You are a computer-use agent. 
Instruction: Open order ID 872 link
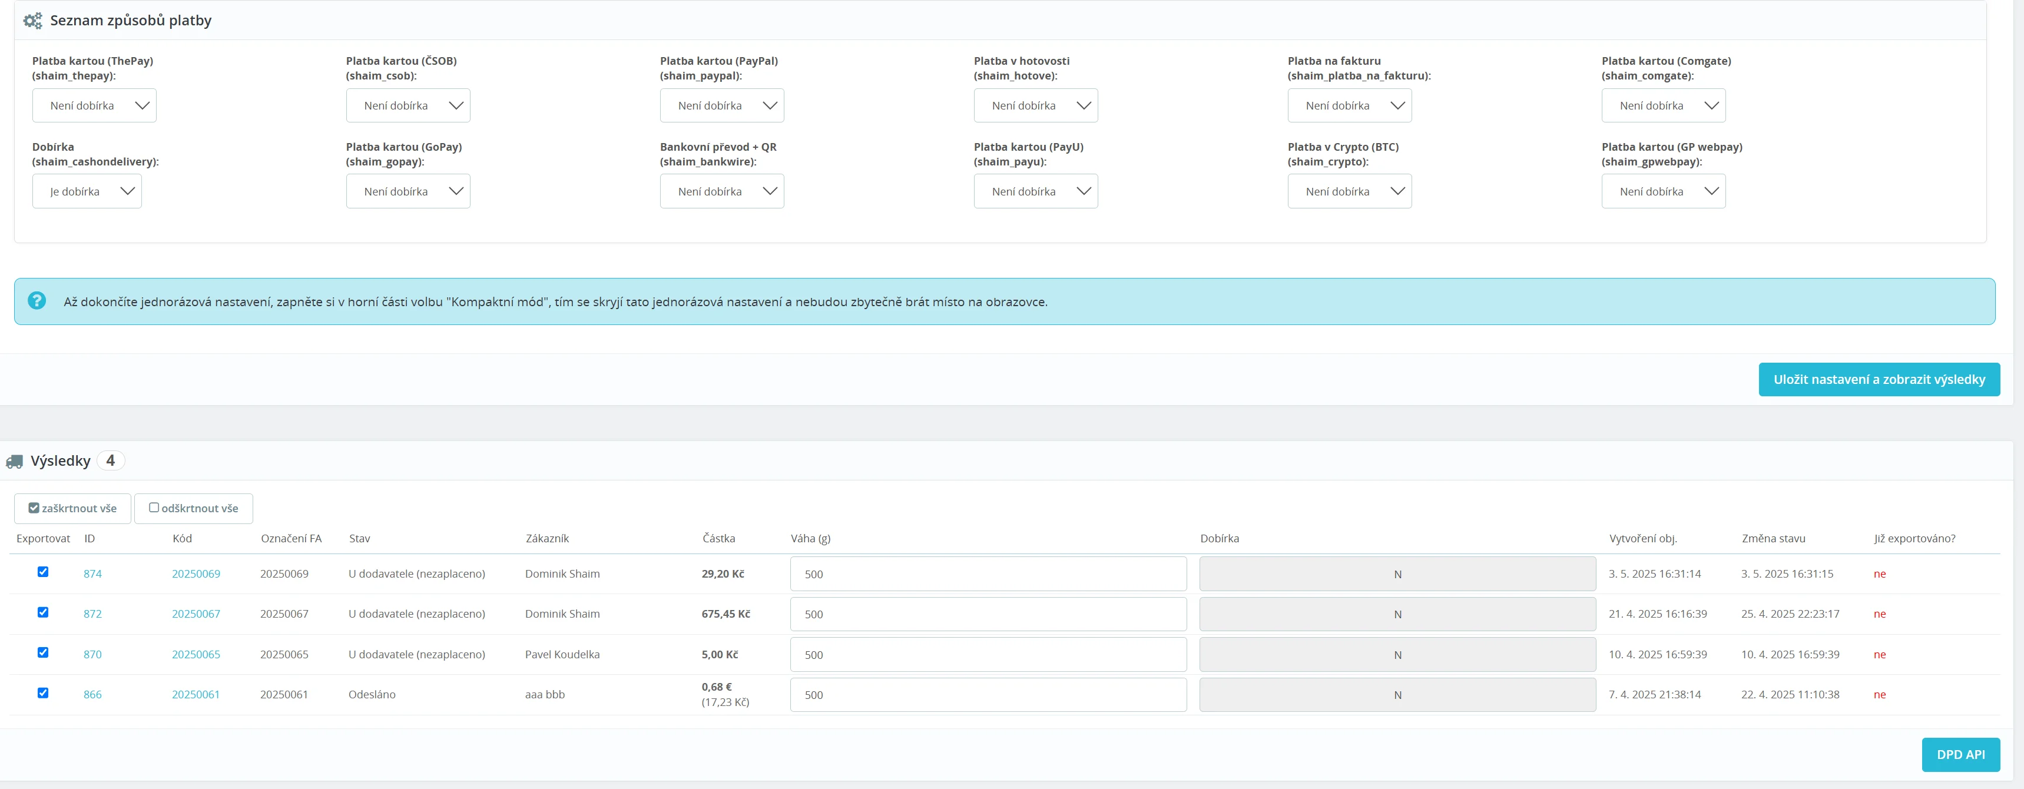(x=92, y=614)
